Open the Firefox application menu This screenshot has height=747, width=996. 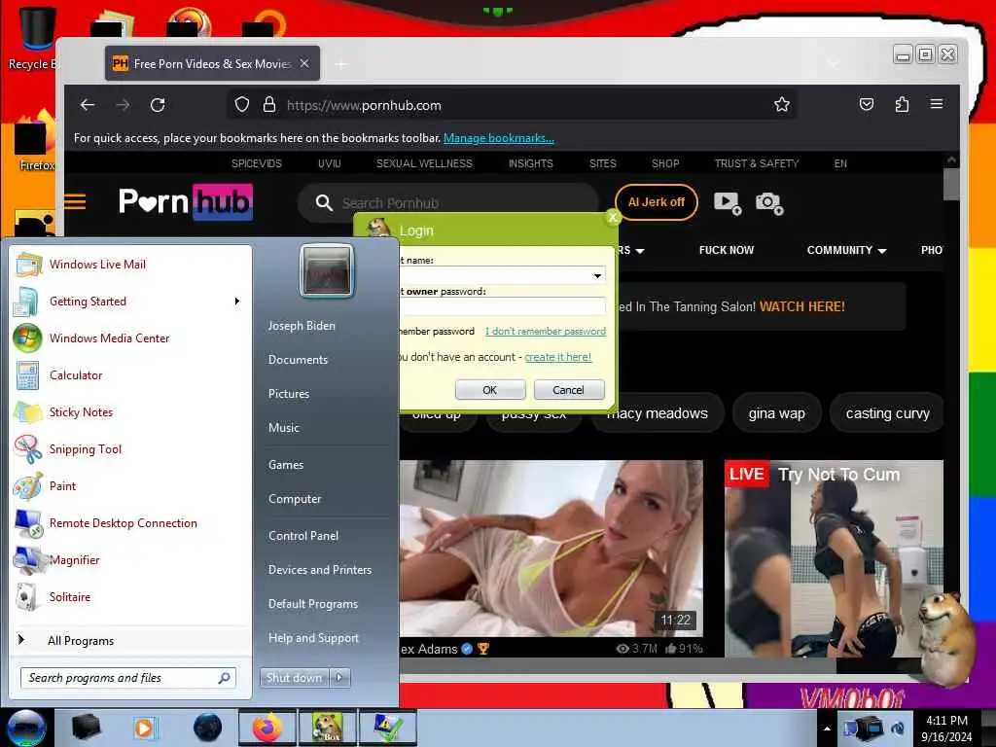pyautogui.click(x=937, y=104)
